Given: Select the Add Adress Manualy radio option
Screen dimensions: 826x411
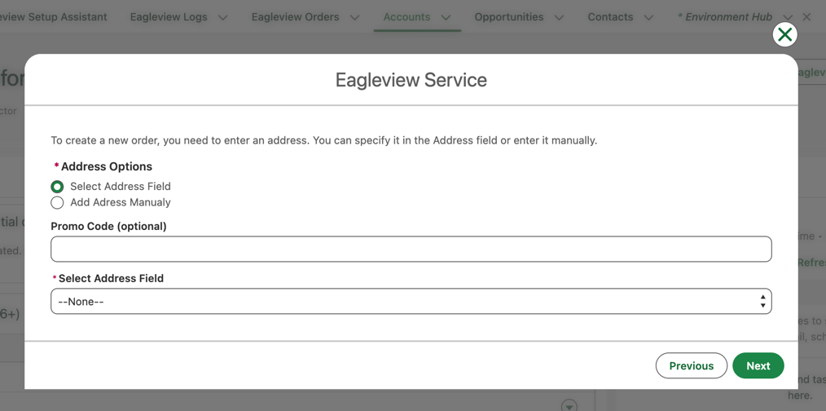Looking at the screenshot, I should click(57, 203).
